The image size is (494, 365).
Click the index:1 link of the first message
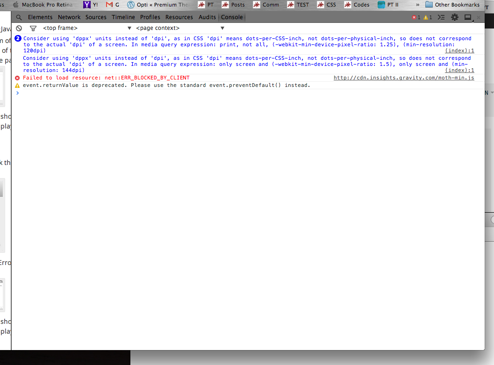[459, 50]
